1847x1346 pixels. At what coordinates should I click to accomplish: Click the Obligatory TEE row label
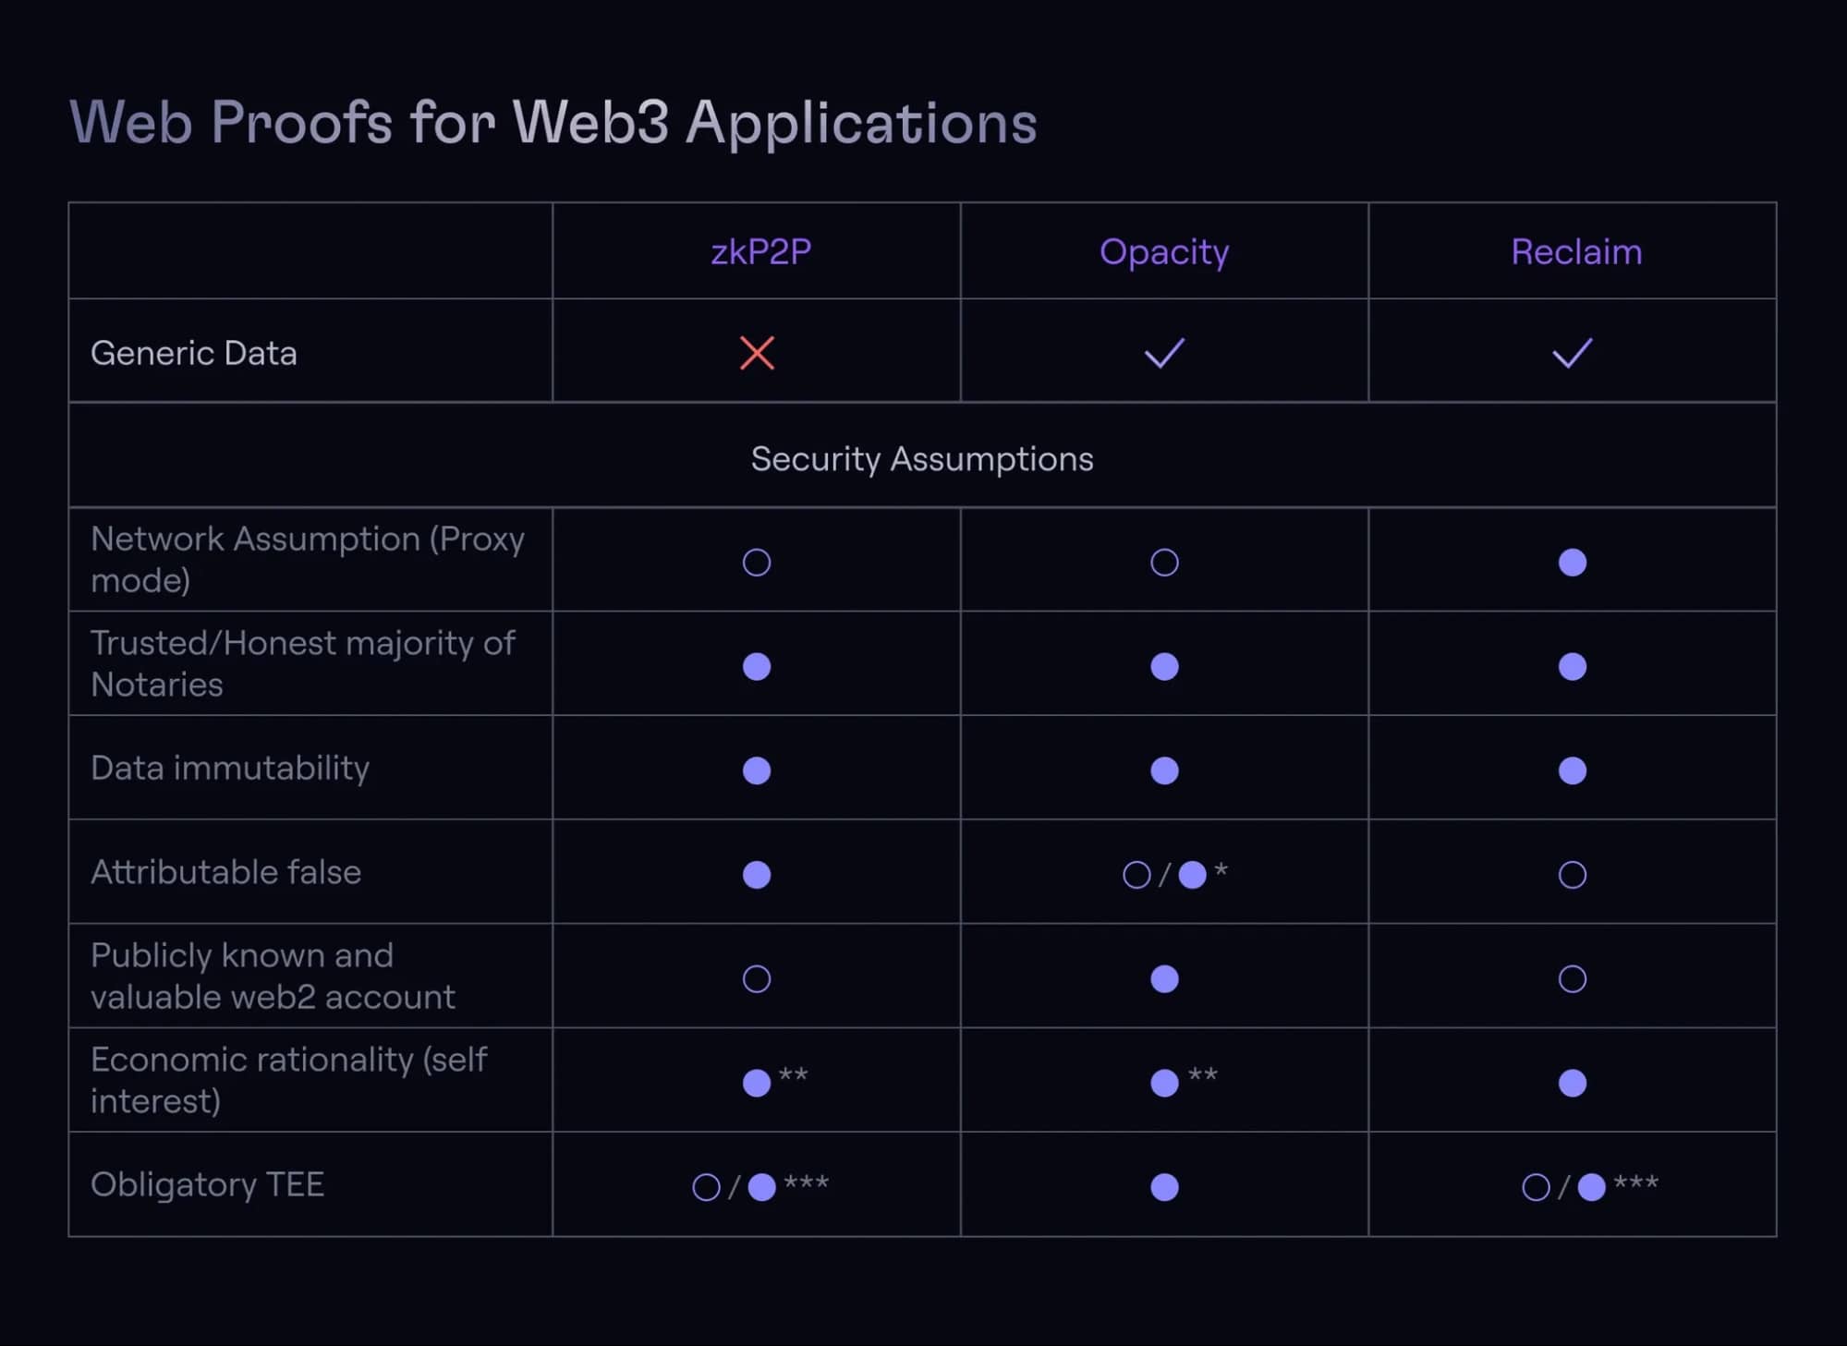click(208, 1184)
